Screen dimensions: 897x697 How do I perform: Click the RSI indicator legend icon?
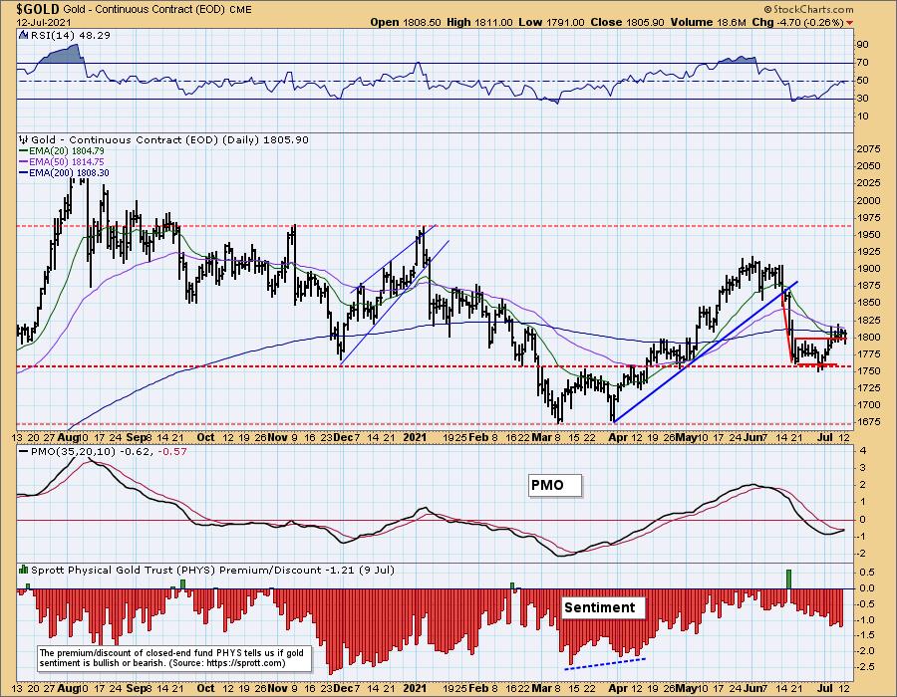pos(24,35)
